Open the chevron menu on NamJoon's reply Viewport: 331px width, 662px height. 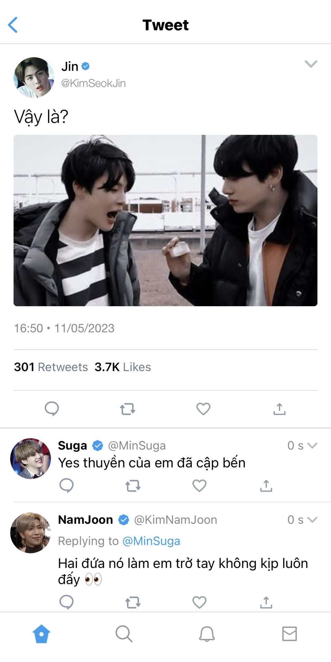click(312, 520)
